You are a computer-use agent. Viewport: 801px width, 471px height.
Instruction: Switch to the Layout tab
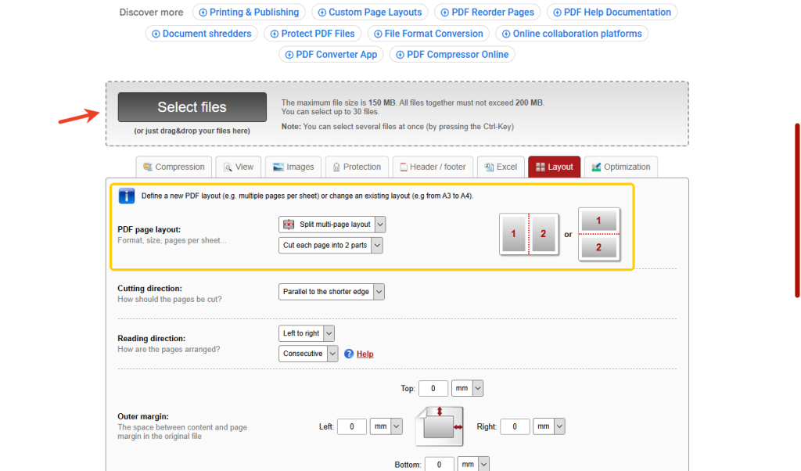point(554,167)
